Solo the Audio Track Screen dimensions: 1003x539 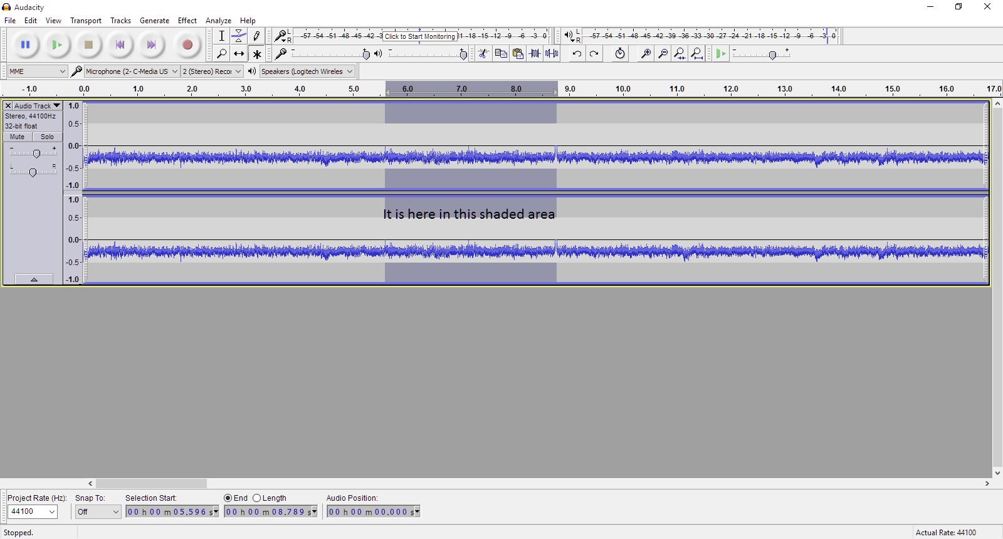[48, 137]
